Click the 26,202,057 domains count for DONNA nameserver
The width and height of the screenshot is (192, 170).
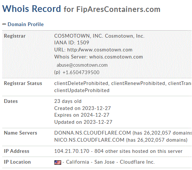click(x=157, y=133)
